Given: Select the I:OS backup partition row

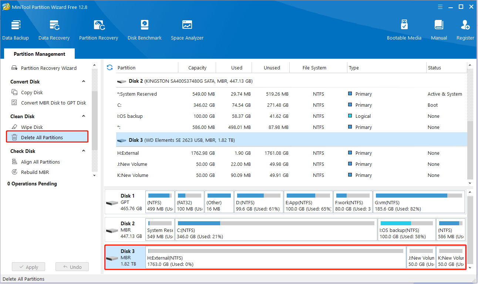Looking at the screenshot, I should point(291,116).
